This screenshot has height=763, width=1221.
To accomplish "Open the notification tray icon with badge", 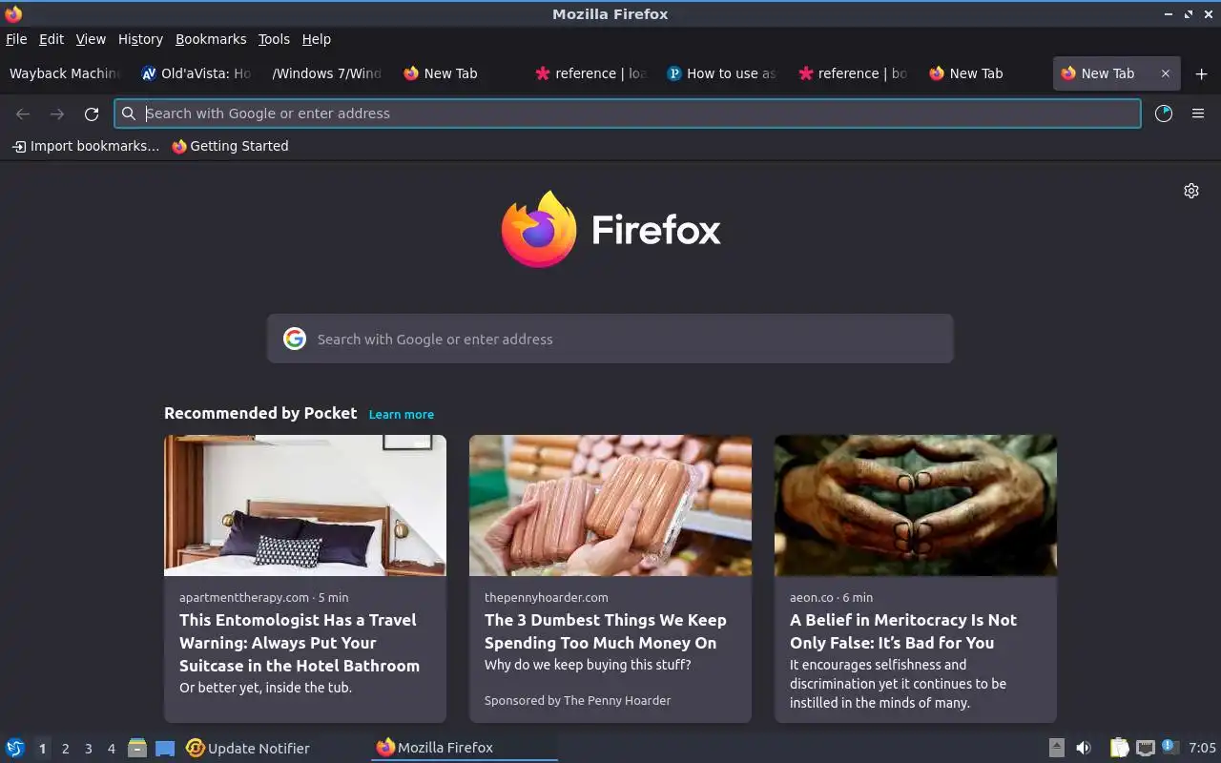I will (x=1170, y=748).
